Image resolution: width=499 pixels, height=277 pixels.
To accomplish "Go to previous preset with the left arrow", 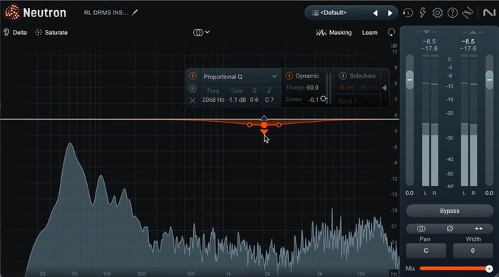I will tap(376, 13).
